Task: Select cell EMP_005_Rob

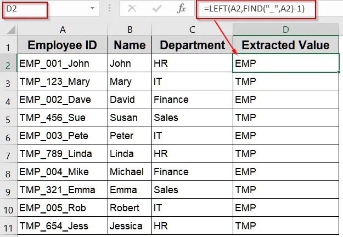Action: [63, 208]
